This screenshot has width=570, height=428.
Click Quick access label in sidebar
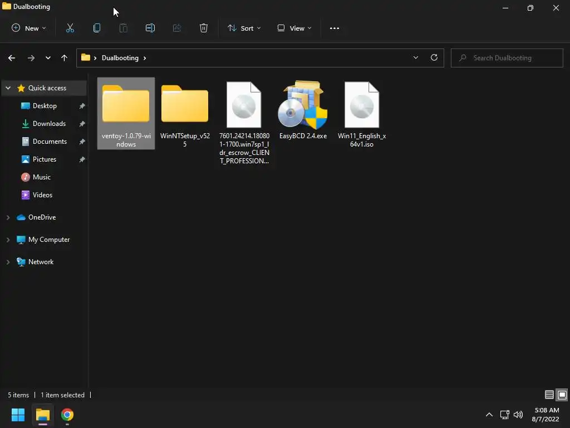47,87
